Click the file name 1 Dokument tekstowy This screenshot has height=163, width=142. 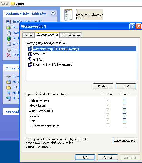tap(89, 15)
